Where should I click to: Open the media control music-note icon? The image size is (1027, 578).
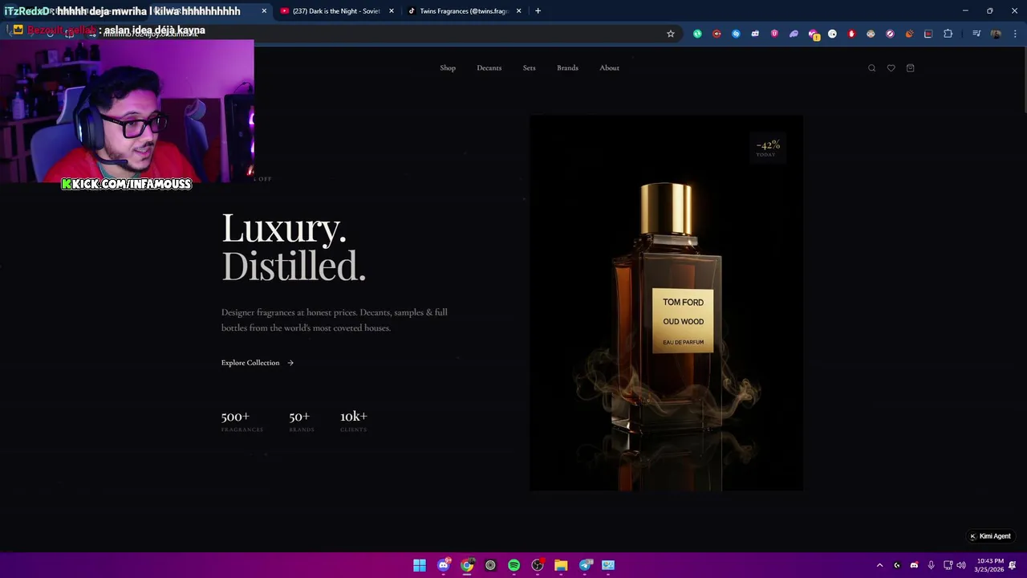(x=976, y=34)
